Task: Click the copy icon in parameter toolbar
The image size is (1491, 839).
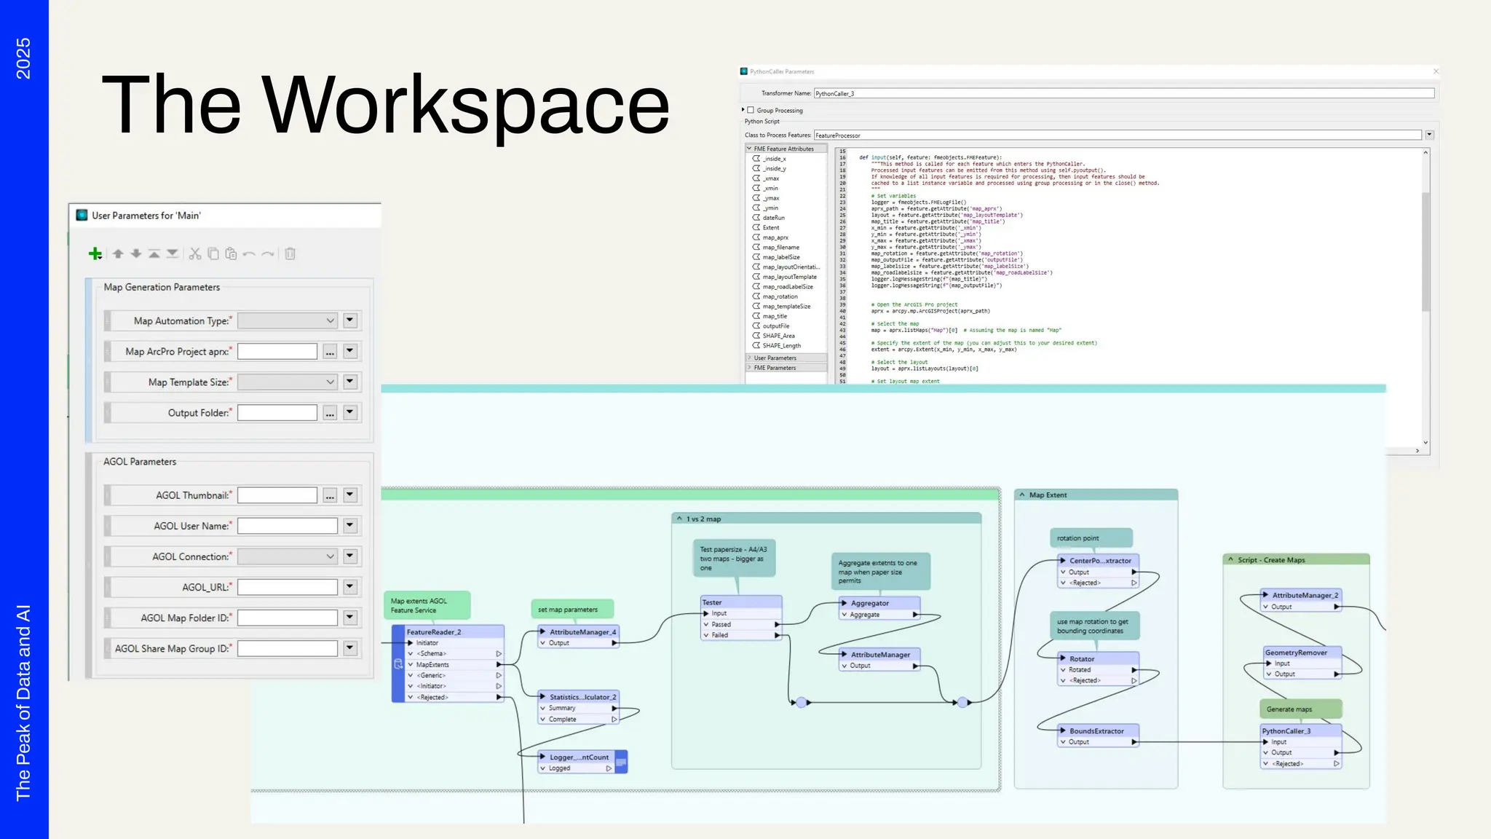Action: [213, 253]
